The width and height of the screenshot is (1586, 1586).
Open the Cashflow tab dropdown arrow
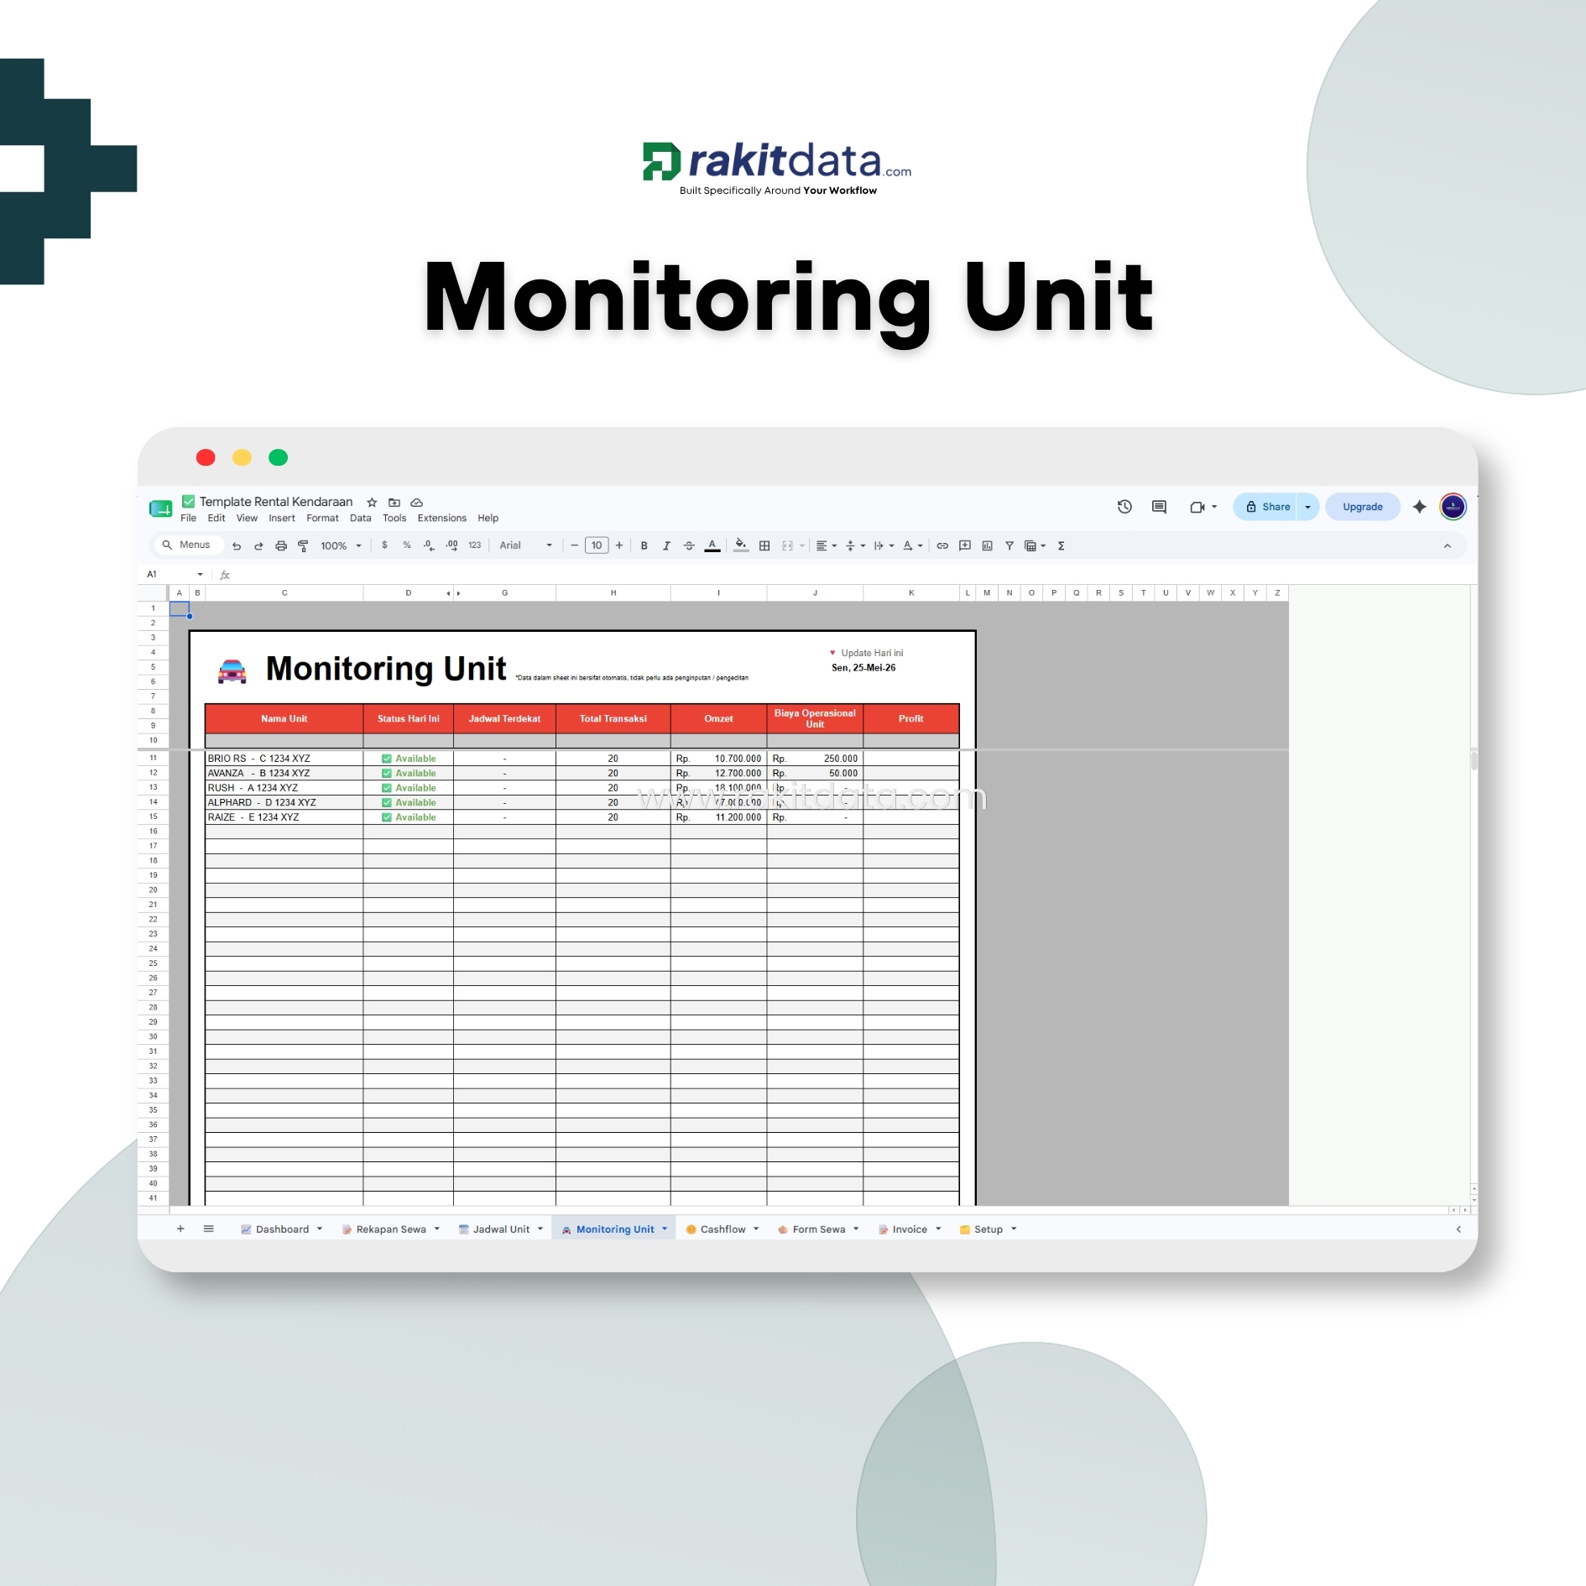coord(756,1229)
